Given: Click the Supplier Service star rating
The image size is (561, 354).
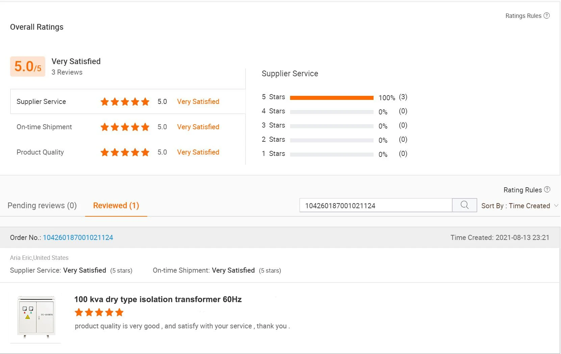Looking at the screenshot, I should click(125, 102).
